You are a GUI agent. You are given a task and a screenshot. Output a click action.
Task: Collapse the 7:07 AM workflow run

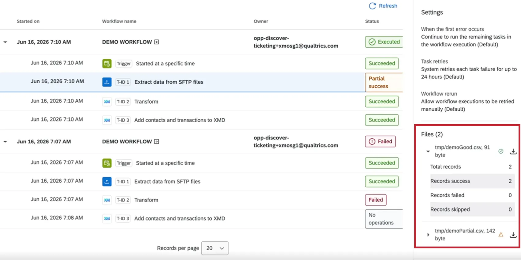point(5,142)
